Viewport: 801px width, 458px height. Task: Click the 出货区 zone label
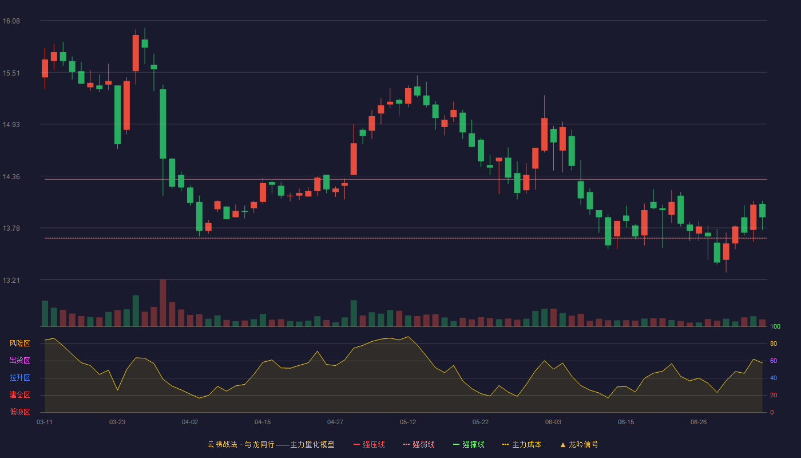point(19,361)
